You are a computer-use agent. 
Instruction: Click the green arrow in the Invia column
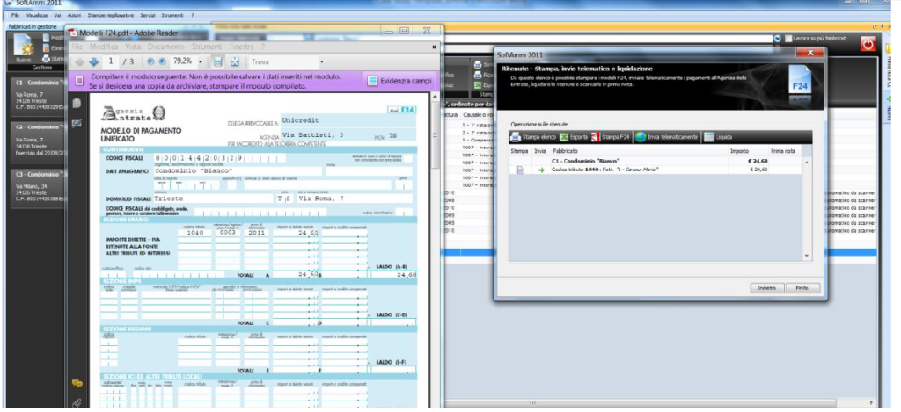pos(540,170)
